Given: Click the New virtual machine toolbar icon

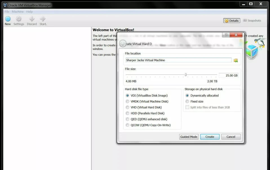Looking at the screenshot, I should tap(8, 19).
